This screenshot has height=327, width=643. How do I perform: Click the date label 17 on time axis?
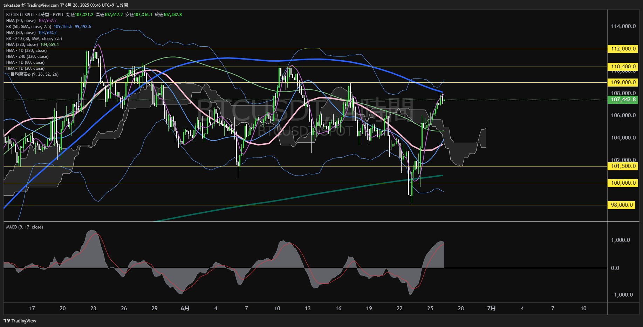point(32,308)
